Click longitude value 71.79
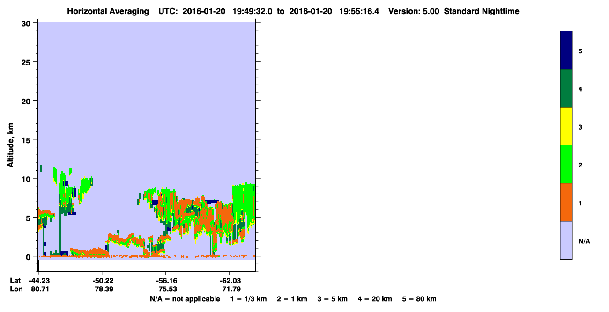 230,290
